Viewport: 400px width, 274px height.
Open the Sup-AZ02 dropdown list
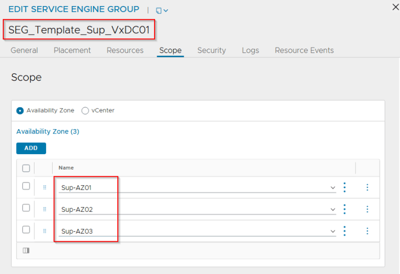pos(333,209)
